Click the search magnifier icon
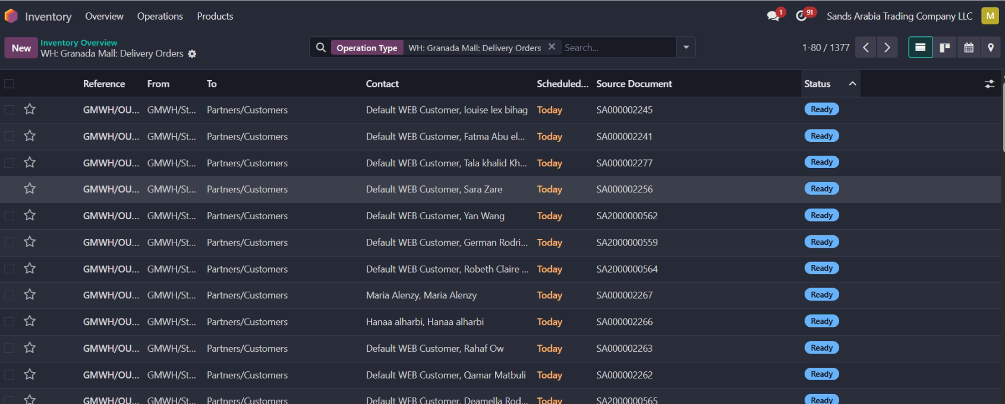The height and width of the screenshot is (404, 1005). 321,48
